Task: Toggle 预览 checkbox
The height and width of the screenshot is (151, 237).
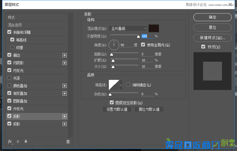Action: click(x=203, y=47)
